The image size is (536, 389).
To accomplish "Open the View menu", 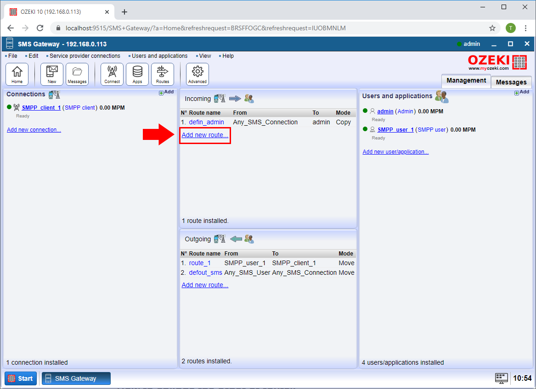I will tap(205, 56).
